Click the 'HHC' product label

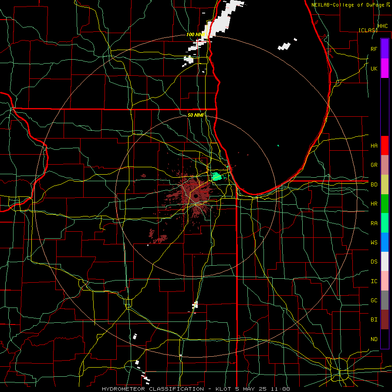[382, 26]
